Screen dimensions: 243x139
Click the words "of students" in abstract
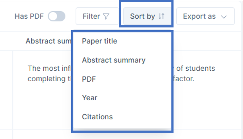(x=196, y=68)
